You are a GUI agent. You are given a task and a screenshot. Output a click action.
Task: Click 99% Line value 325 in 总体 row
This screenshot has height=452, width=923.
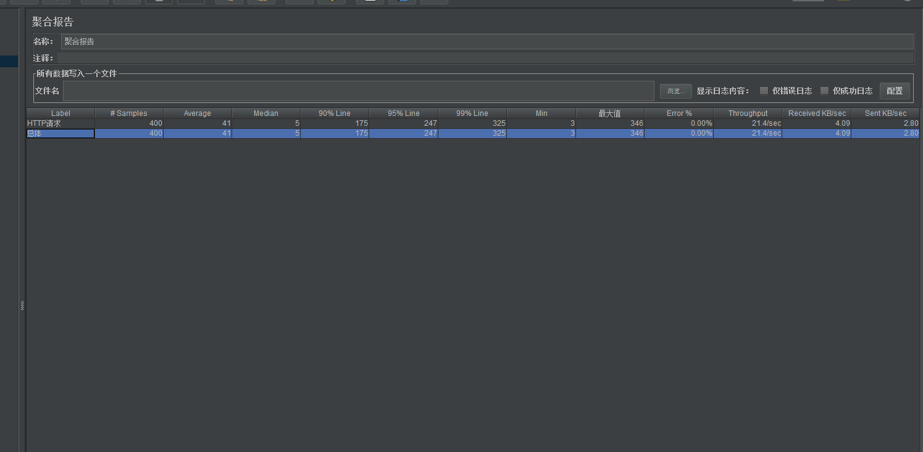coord(472,133)
